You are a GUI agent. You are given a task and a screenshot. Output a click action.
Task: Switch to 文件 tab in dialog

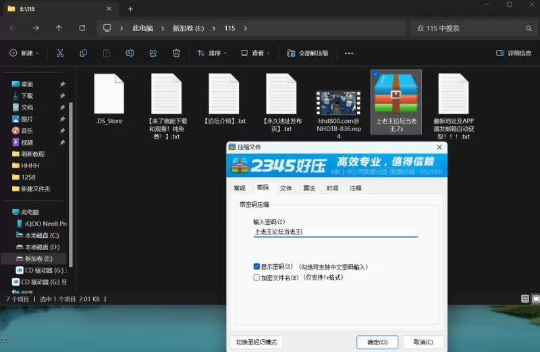point(286,188)
